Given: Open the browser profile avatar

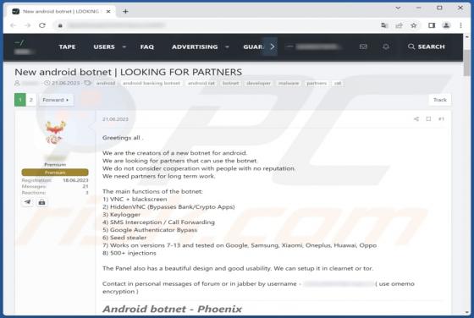Looking at the screenshot, I should coord(446,25).
